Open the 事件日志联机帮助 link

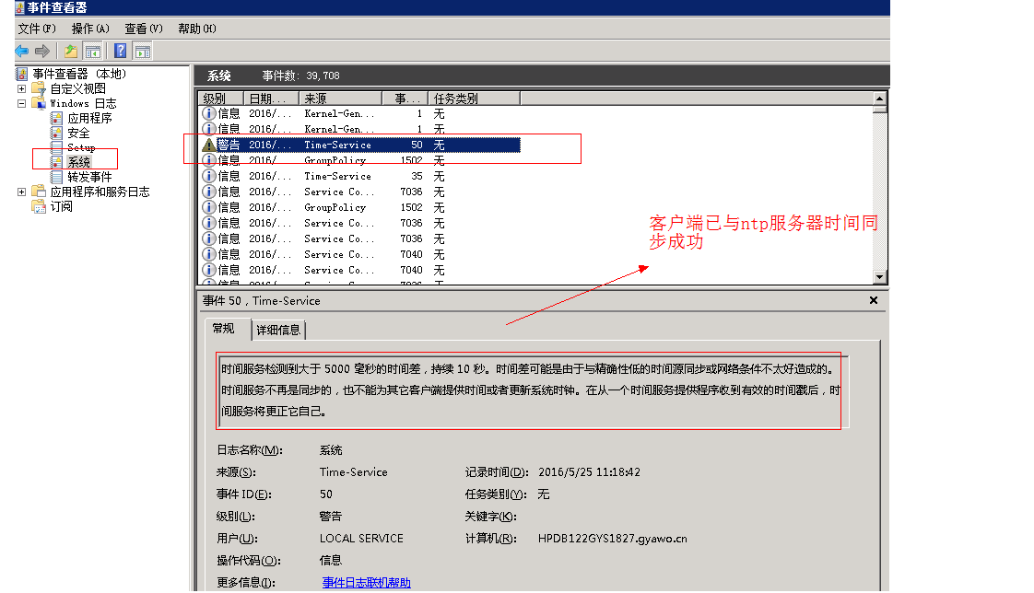366,583
